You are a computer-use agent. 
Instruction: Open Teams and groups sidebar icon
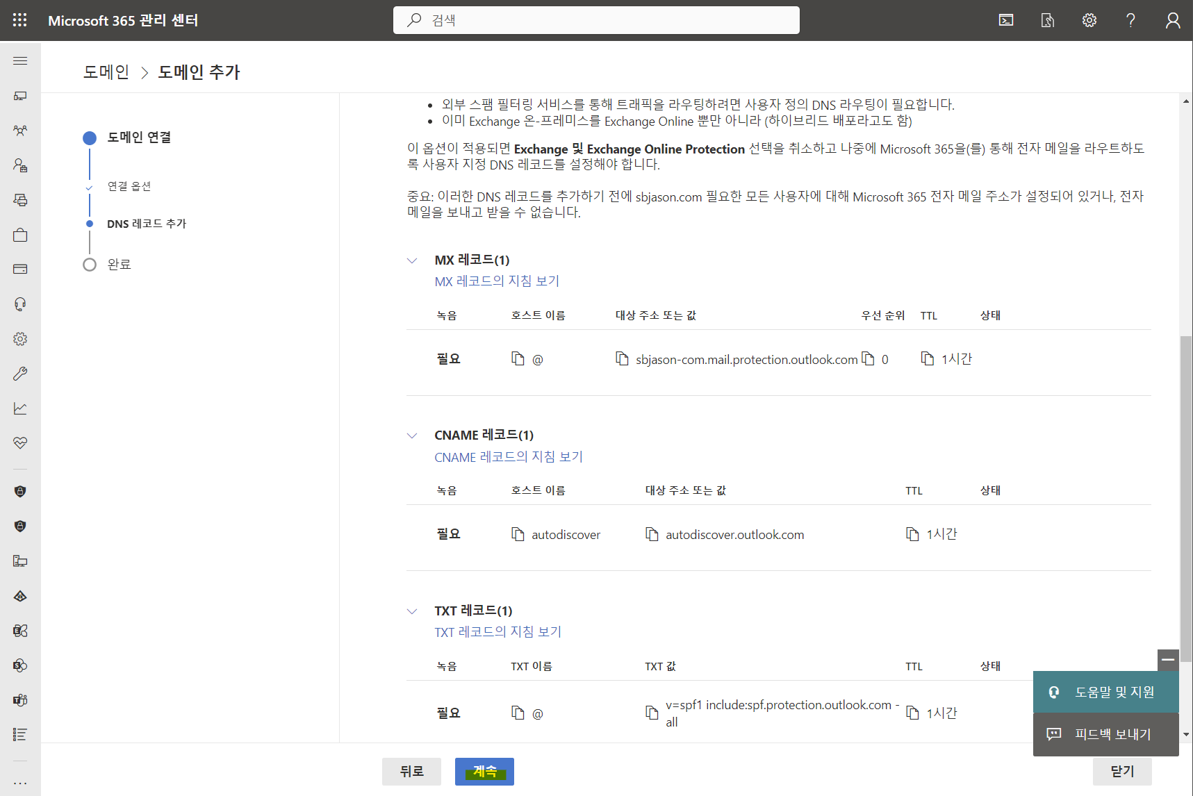(x=20, y=131)
